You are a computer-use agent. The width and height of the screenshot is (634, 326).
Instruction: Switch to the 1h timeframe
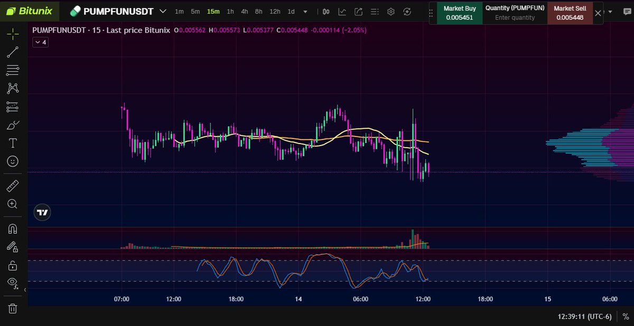[x=230, y=12]
